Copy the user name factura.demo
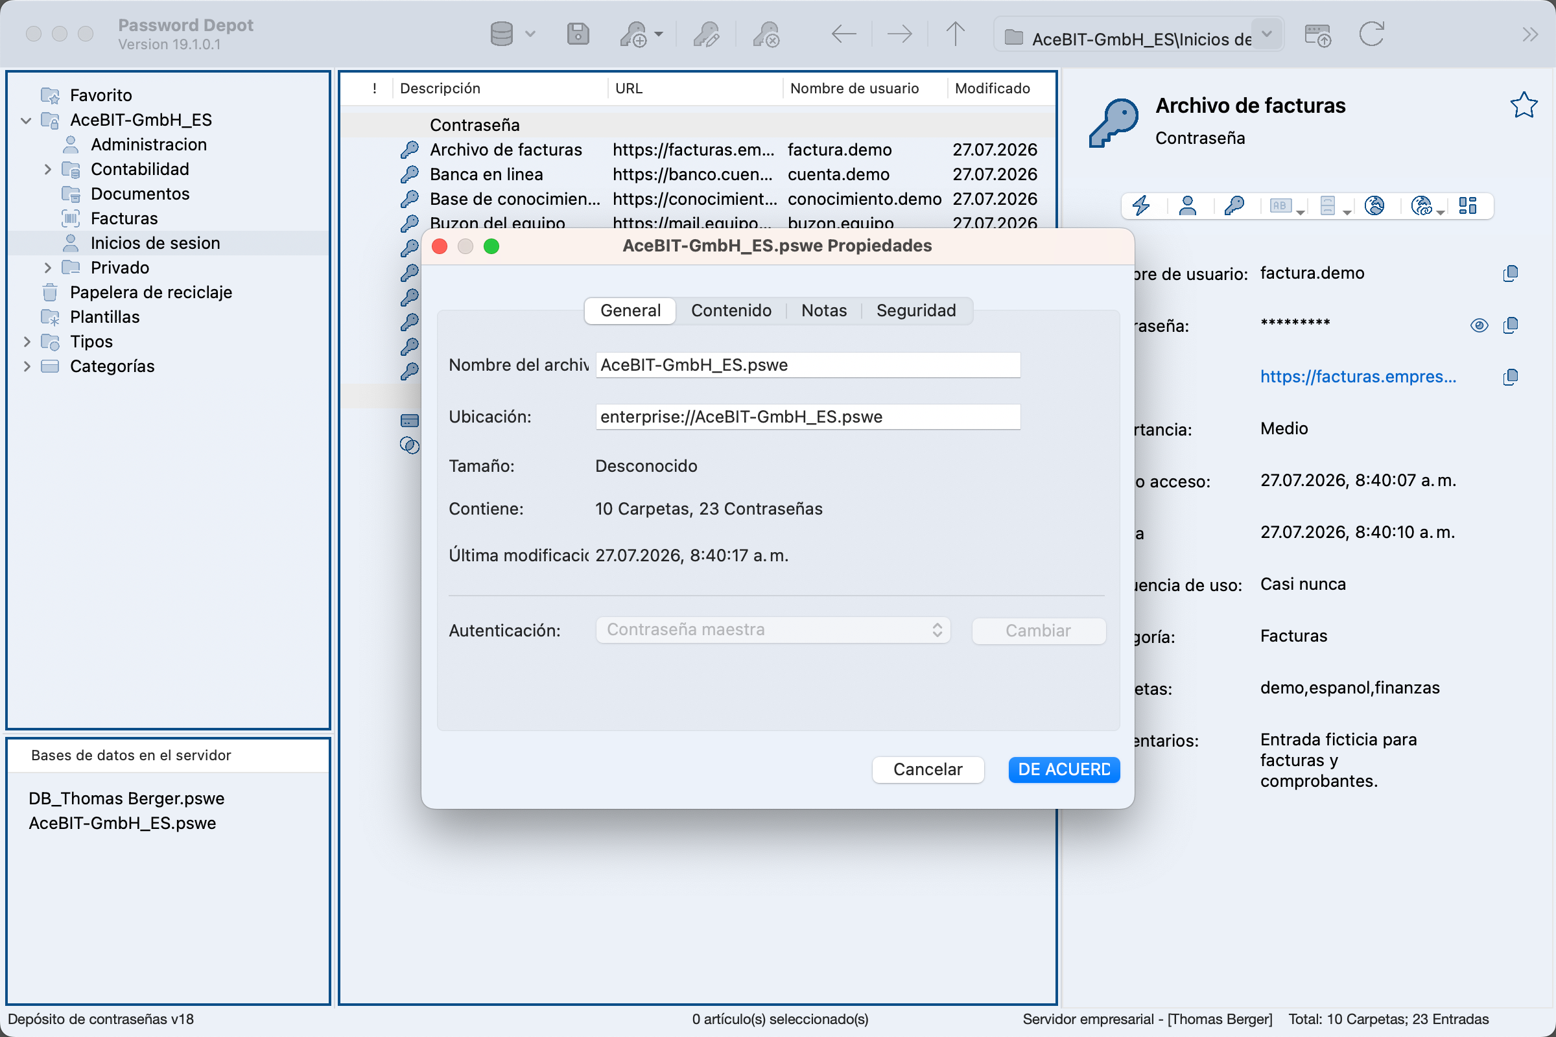This screenshot has height=1037, width=1556. coord(1510,273)
